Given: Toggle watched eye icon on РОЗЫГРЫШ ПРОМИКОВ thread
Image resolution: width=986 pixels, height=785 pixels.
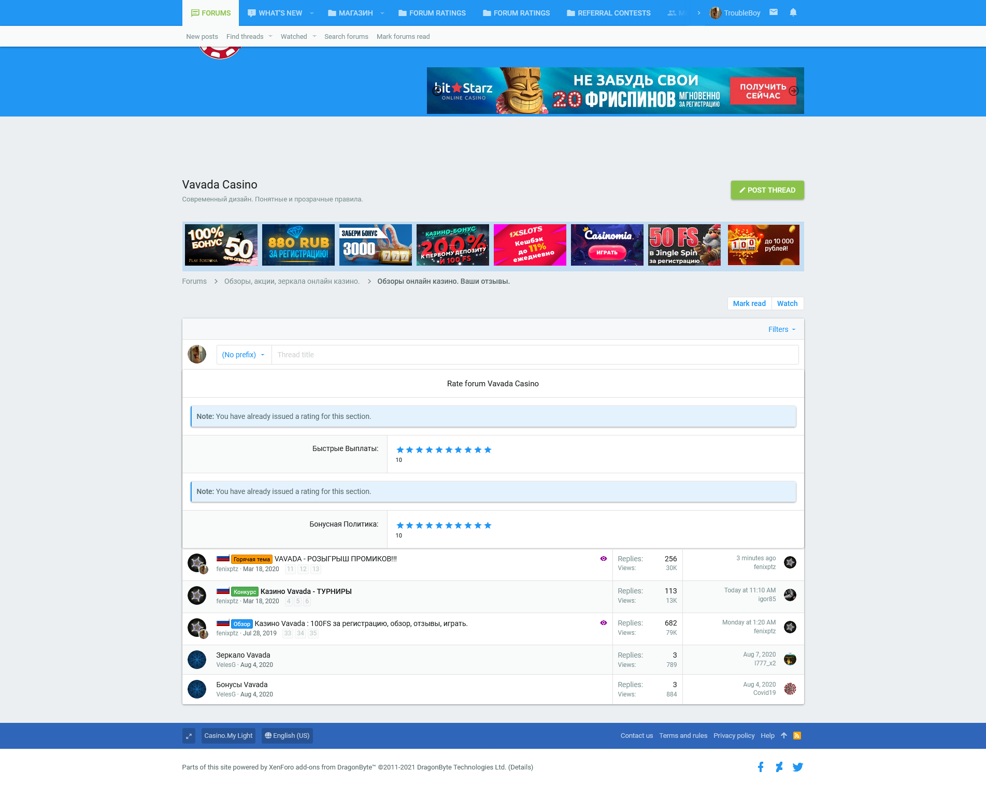Looking at the screenshot, I should (604, 559).
